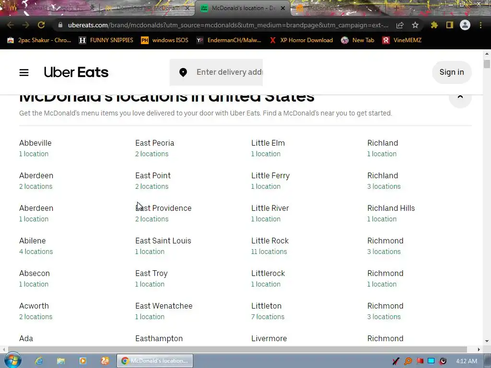The height and width of the screenshot is (368, 491).
Task: Share this page from address bar
Action: (400, 25)
